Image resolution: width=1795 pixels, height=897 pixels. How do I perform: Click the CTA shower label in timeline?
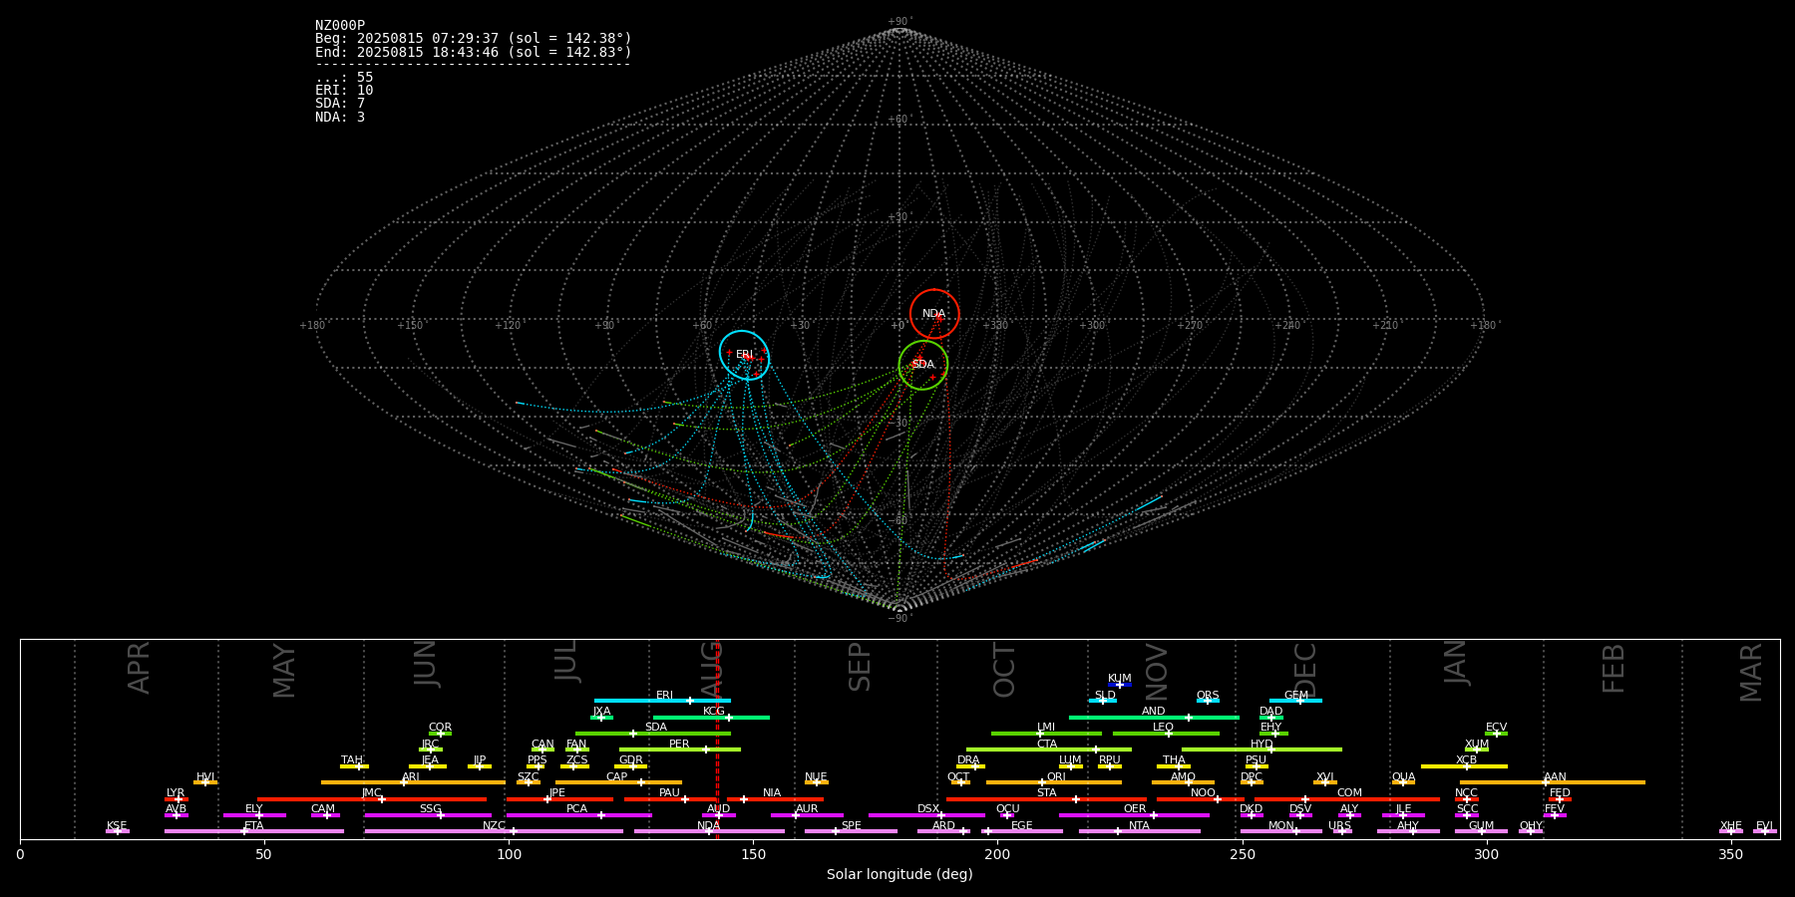tap(1047, 744)
